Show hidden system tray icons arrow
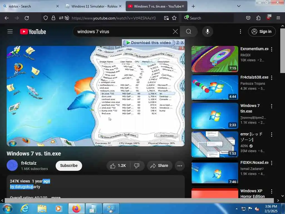The height and width of the screenshot is (214, 285). tap(237, 209)
